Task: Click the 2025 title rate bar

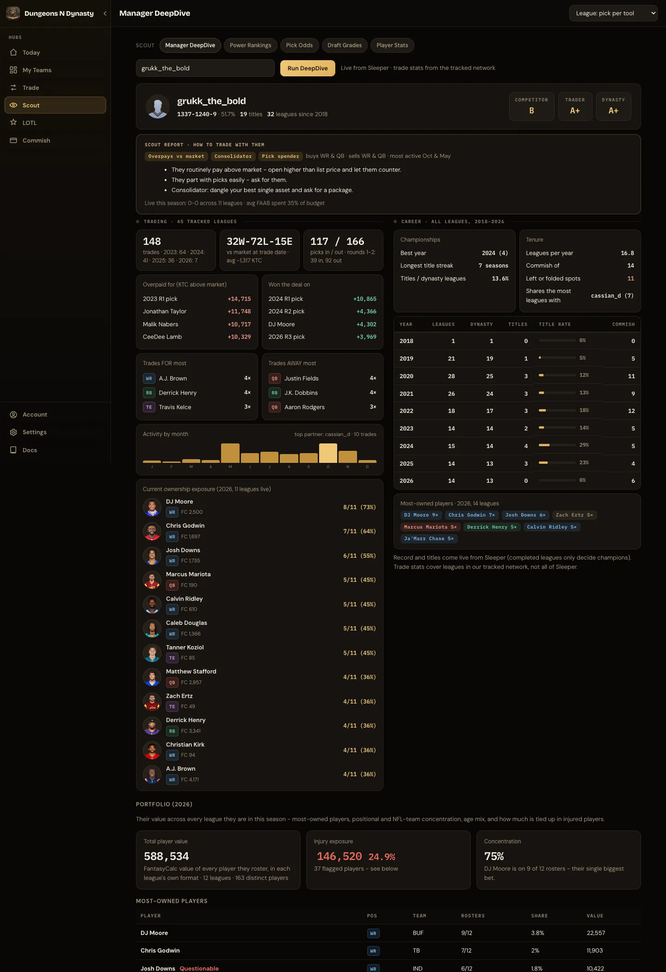Action: click(x=557, y=463)
